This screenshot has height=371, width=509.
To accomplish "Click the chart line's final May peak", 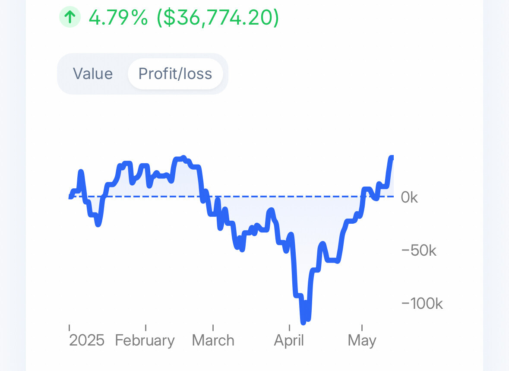I will click(x=392, y=158).
